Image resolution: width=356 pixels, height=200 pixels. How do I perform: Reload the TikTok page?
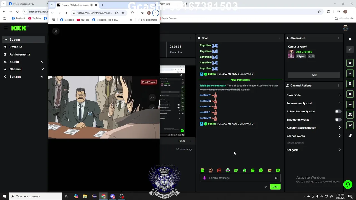point(66,13)
